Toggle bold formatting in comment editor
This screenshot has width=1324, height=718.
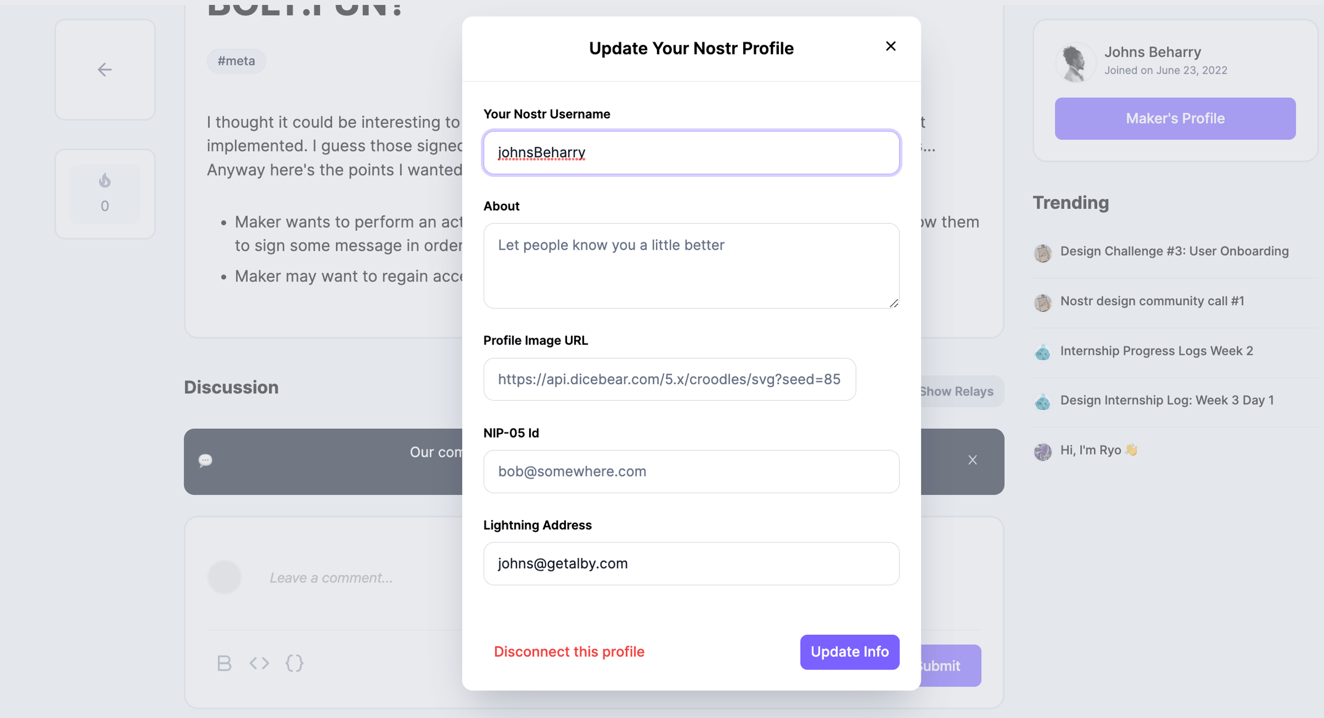224,663
